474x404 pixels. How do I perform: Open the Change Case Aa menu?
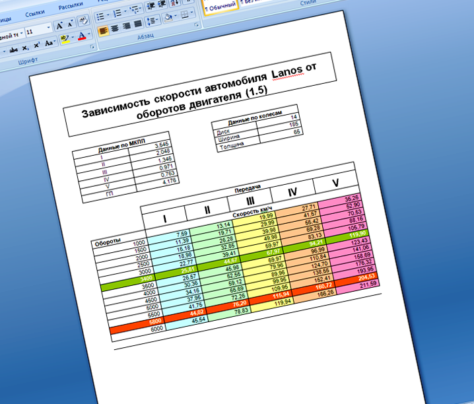pos(50,43)
